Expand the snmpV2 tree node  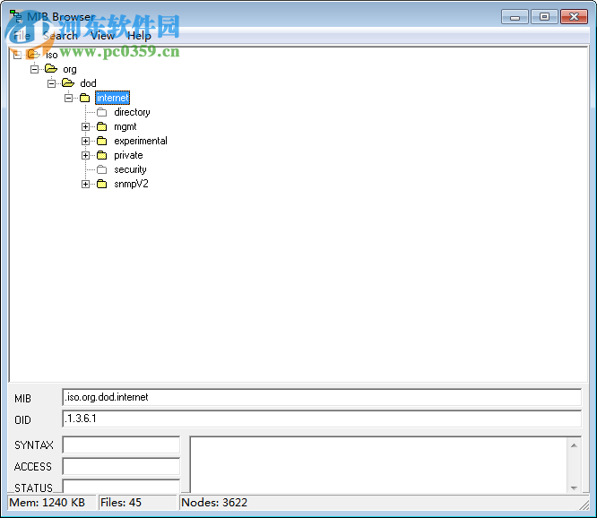(86, 185)
